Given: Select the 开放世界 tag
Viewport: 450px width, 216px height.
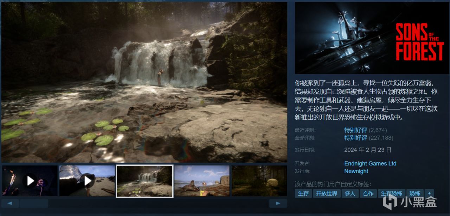Looking at the screenshot, I should pyautogui.click(x=326, y=194).
